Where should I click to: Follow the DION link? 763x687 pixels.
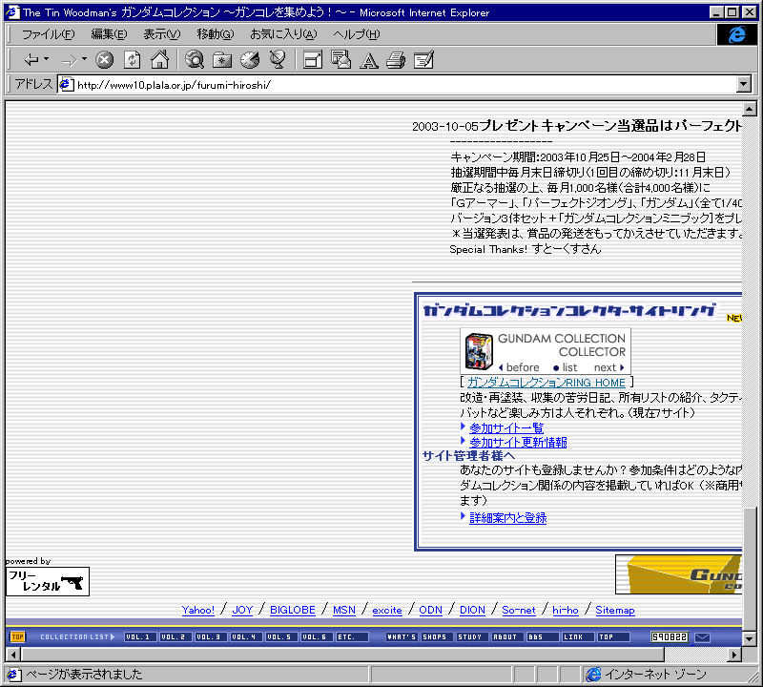pos(472,610)
